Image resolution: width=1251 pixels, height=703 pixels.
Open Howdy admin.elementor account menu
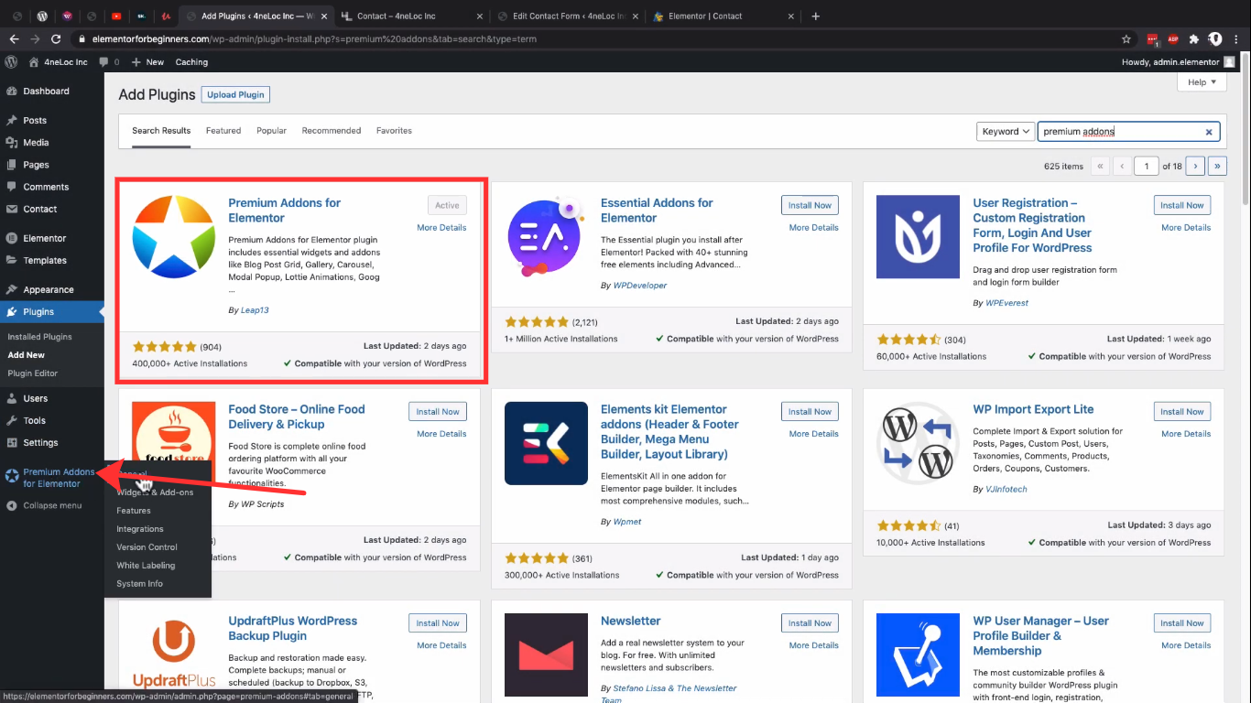tap(1178, 62)
